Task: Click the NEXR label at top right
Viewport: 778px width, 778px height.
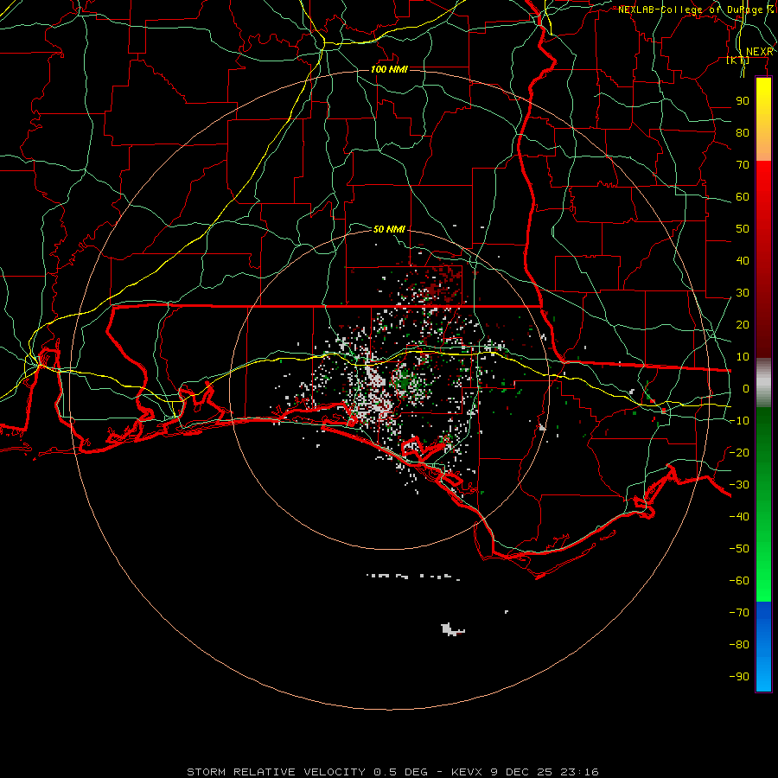Action: point(760,52)
